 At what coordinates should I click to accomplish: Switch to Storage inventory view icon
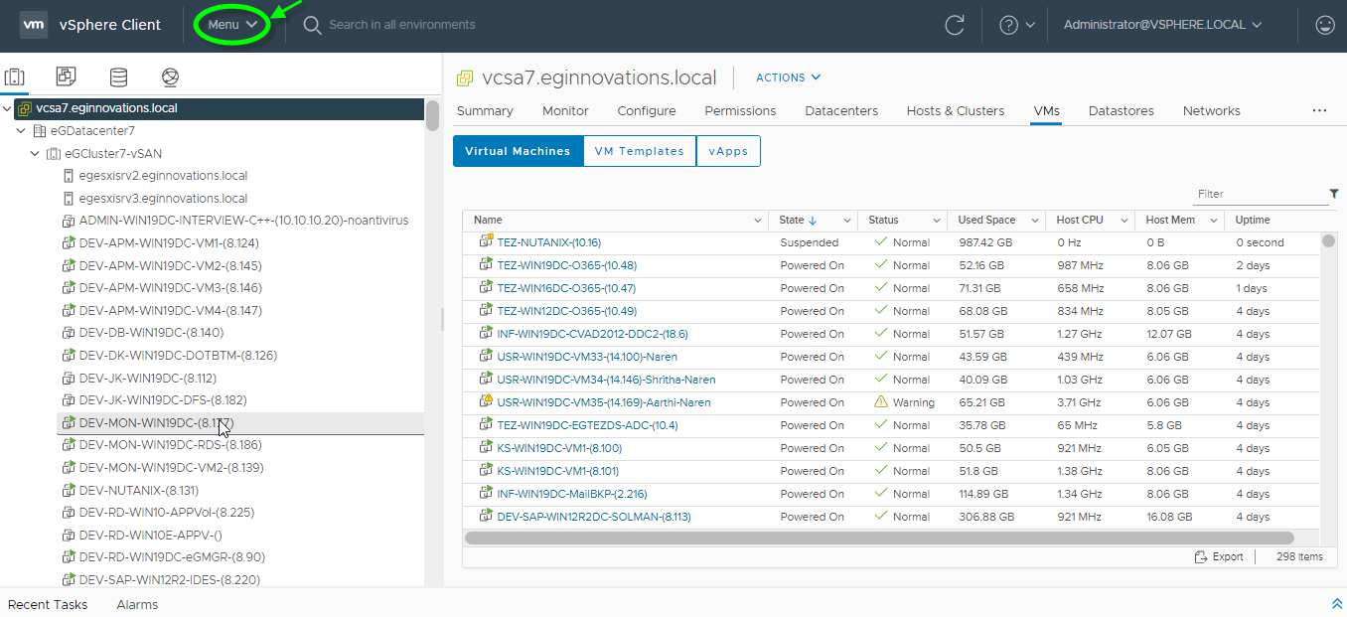click(x=118, y=77)
